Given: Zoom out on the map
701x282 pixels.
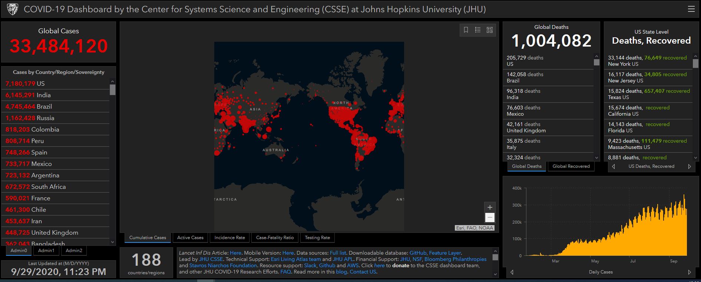Looking at the screenshot, I should click(490, 217).
